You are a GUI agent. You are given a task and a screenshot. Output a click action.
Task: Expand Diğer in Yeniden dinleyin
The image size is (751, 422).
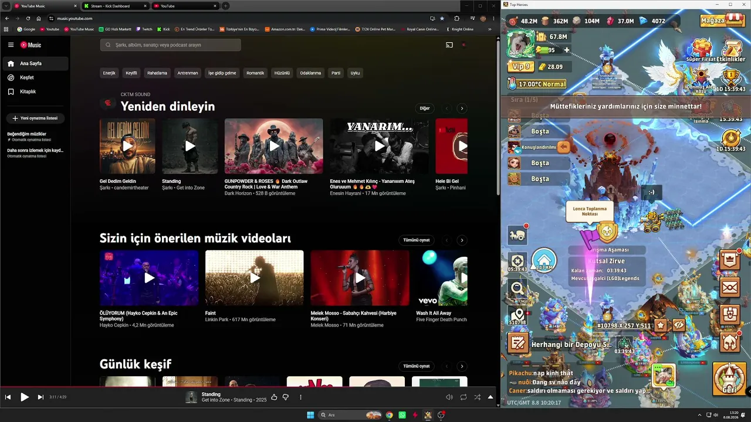tap(425, 108)
